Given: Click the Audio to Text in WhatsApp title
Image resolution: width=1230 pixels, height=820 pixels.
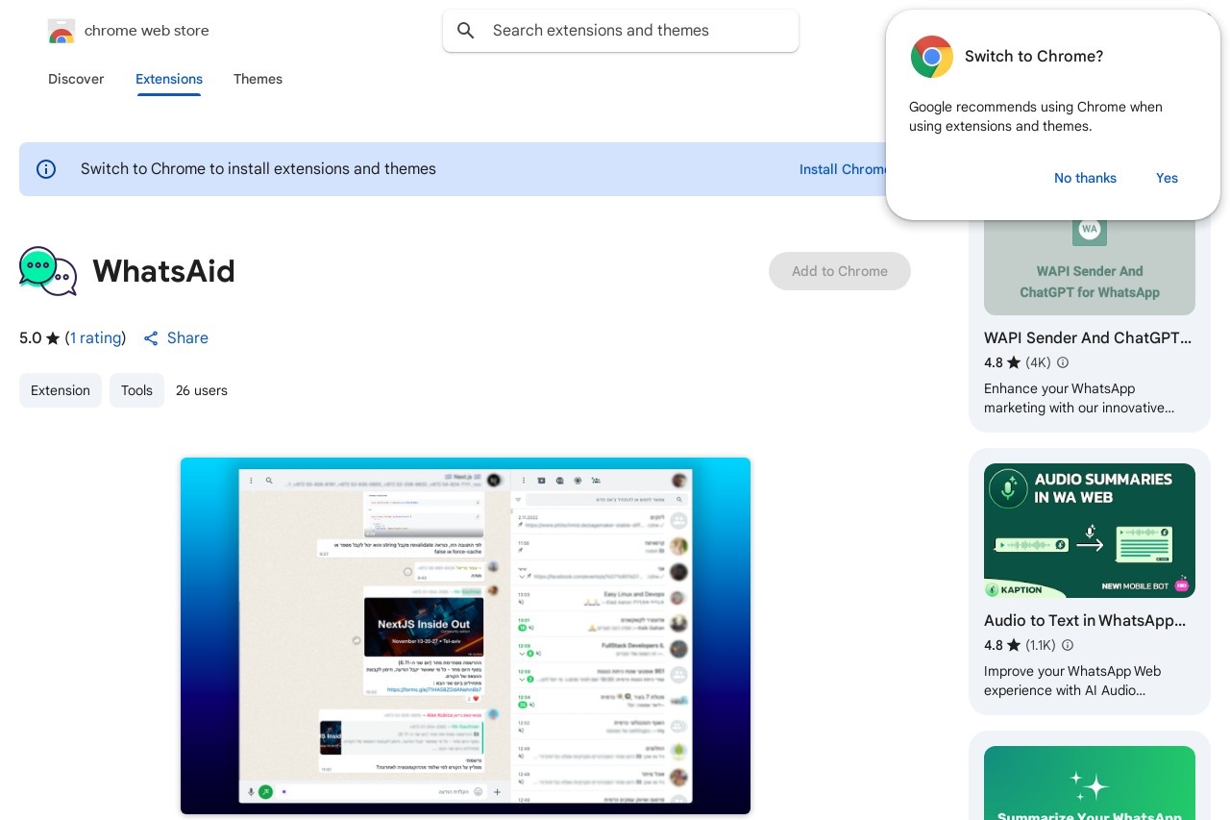Looking at the screenshot, I should [x=1085, y=621].
